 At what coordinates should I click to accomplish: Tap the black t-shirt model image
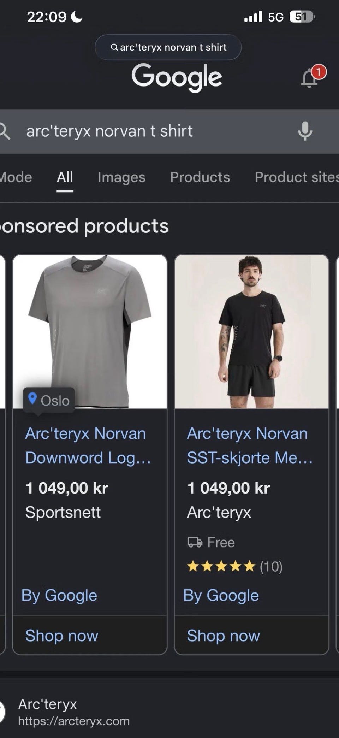251,331
